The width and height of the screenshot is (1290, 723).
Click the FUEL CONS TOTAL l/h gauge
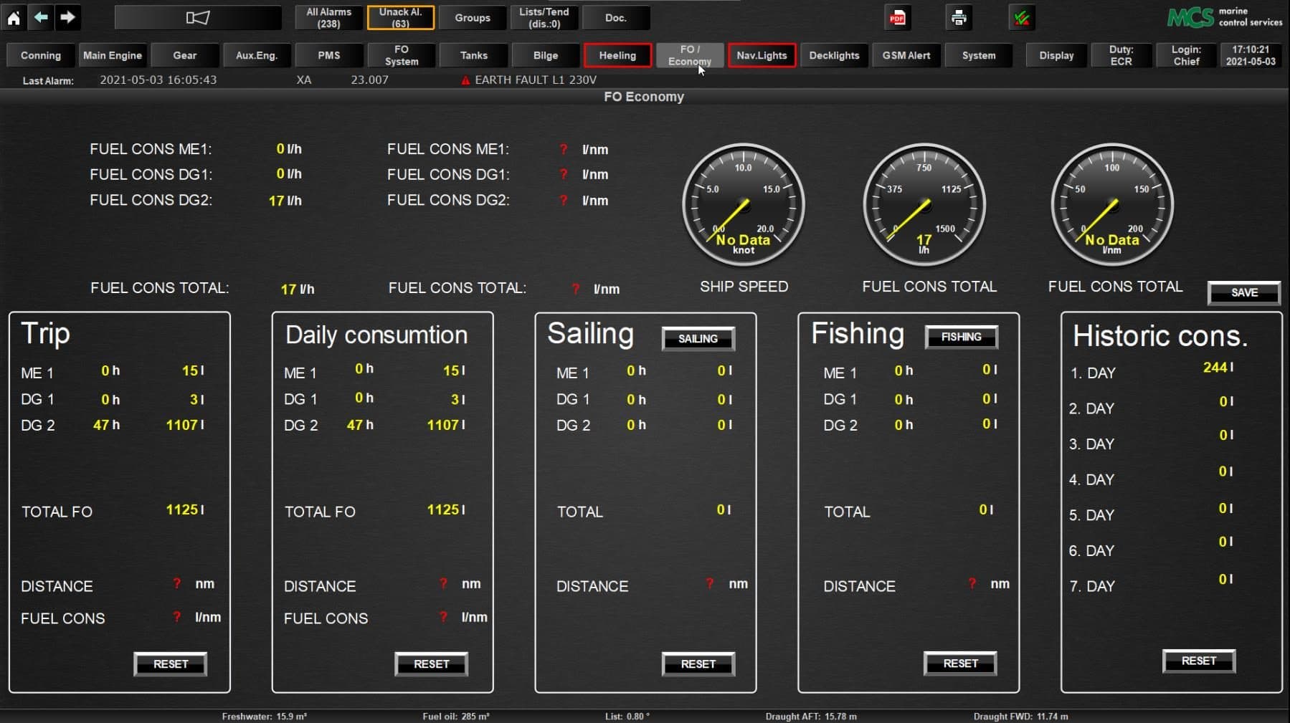click(924, 205)
